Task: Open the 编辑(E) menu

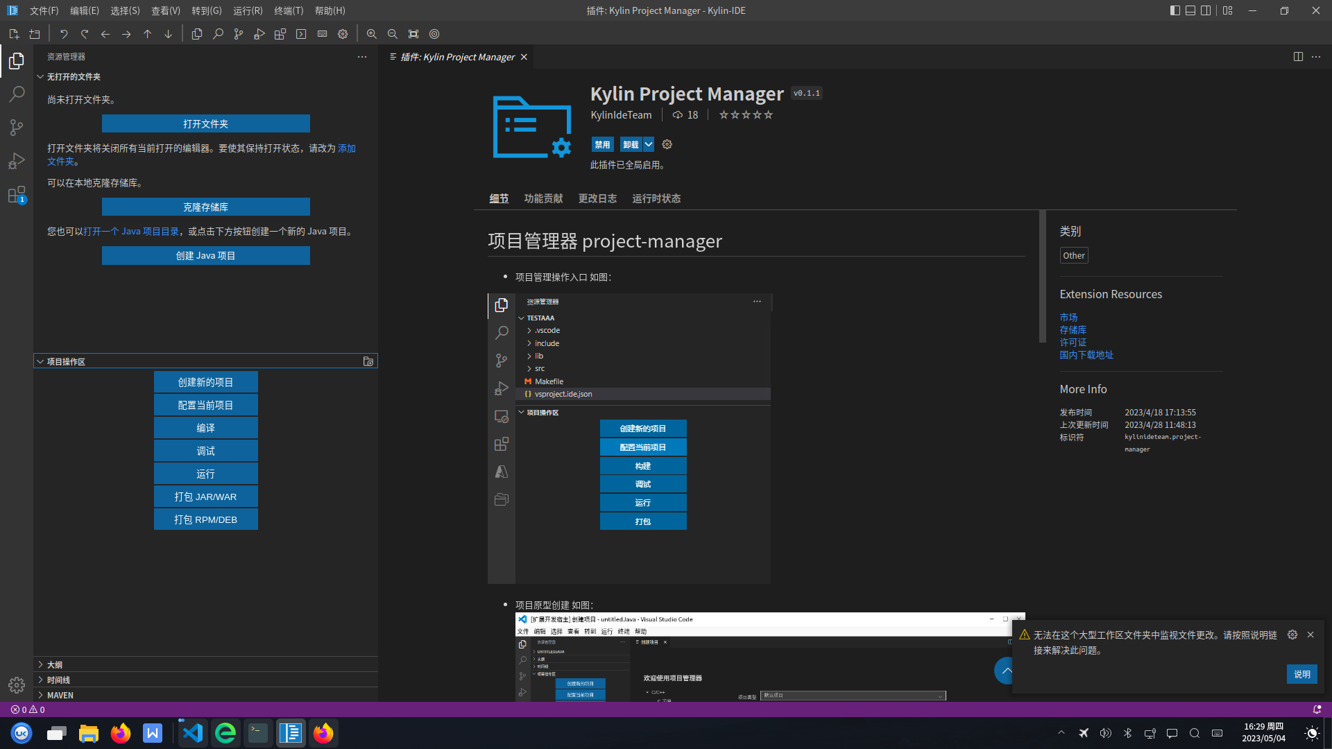Action: 85,10
